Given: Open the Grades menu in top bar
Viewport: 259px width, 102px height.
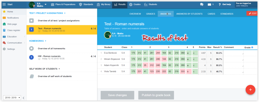Looking at the screenshot, I should 135,4.
